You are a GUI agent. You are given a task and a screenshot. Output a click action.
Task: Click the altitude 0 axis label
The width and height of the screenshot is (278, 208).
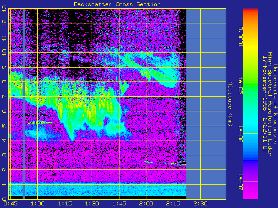point(4,199)
